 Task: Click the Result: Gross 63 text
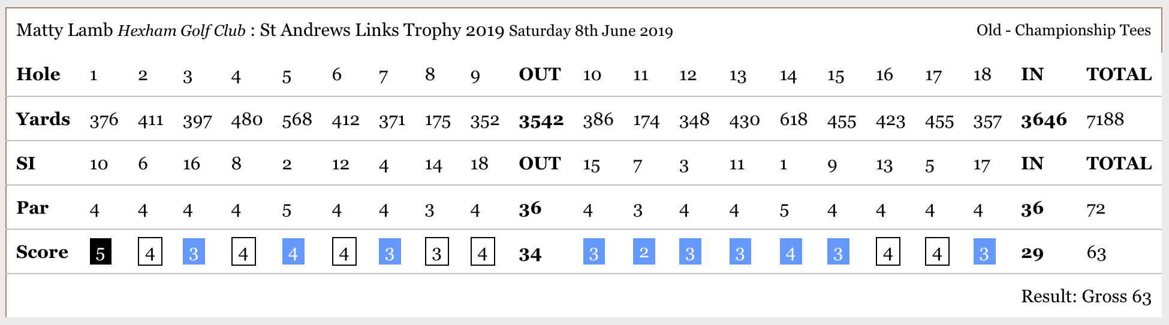pos(1086,296)
